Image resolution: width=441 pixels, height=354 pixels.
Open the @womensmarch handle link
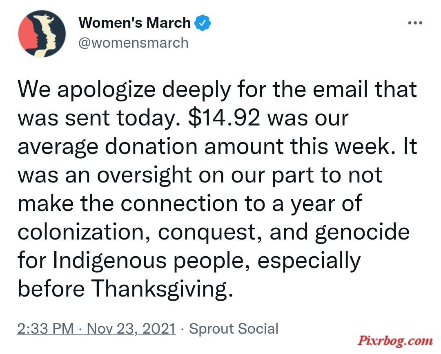point(133,43)
